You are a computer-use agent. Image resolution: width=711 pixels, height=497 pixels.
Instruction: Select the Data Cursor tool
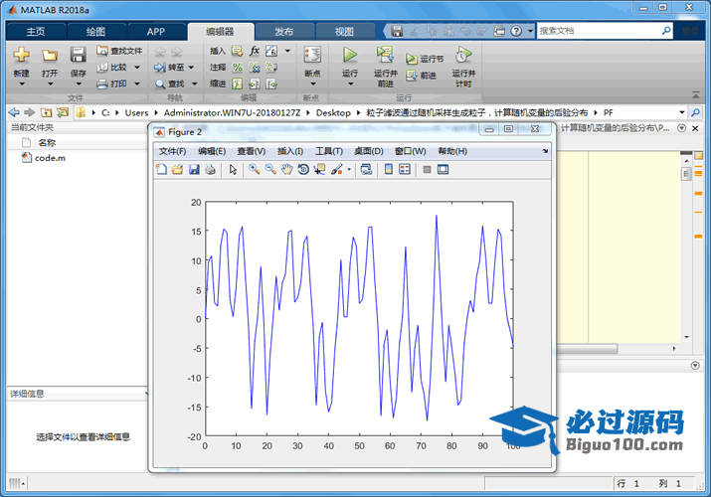click(x=319, y=170)
